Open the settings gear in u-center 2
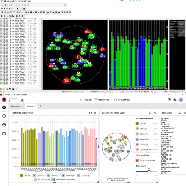 coord(175,100)
